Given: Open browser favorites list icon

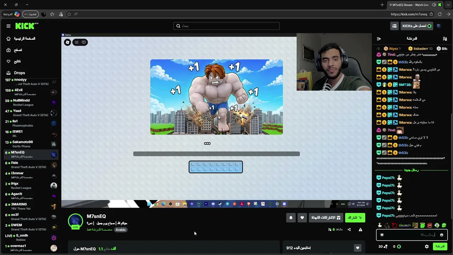Looking at the screenshot, I should tap(52, 14).
